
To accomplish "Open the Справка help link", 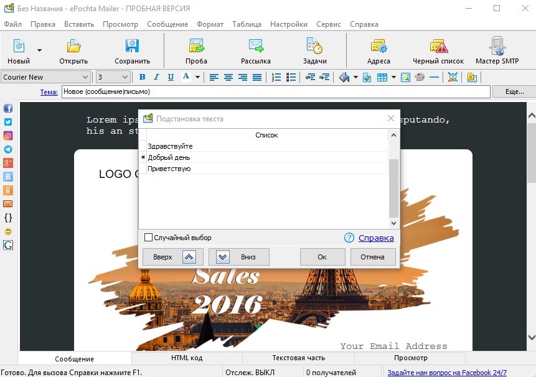I will click(376, 238).
